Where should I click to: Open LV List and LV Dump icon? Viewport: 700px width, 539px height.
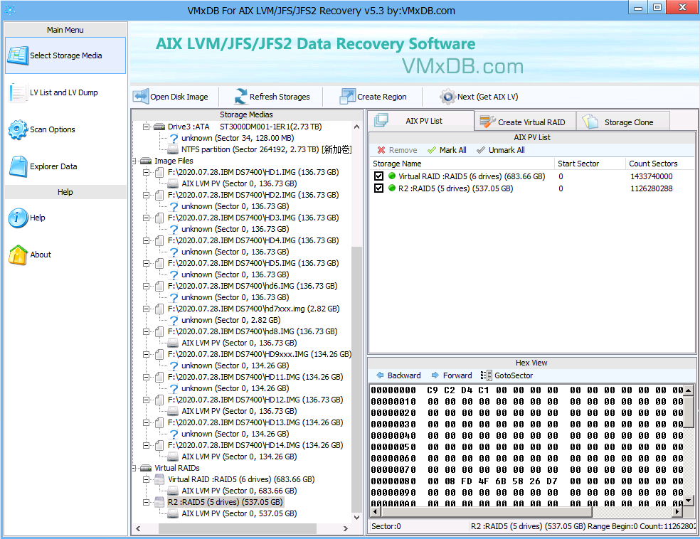tap(18, 92)
